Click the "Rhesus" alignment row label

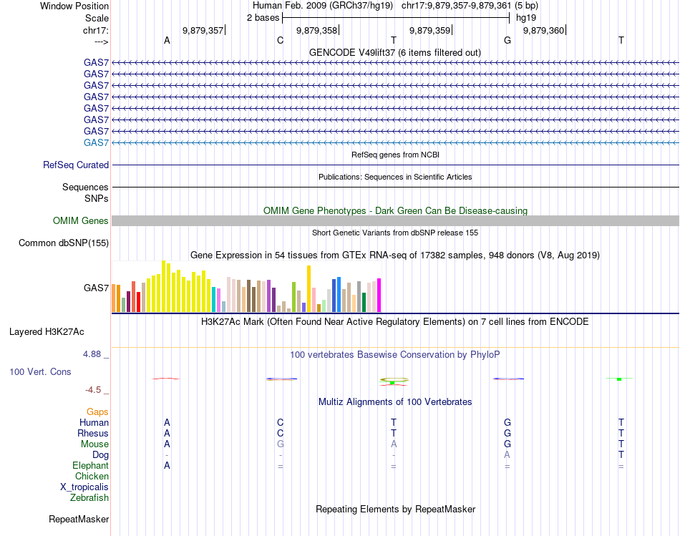pyautogui.click(x=93, y=433)
